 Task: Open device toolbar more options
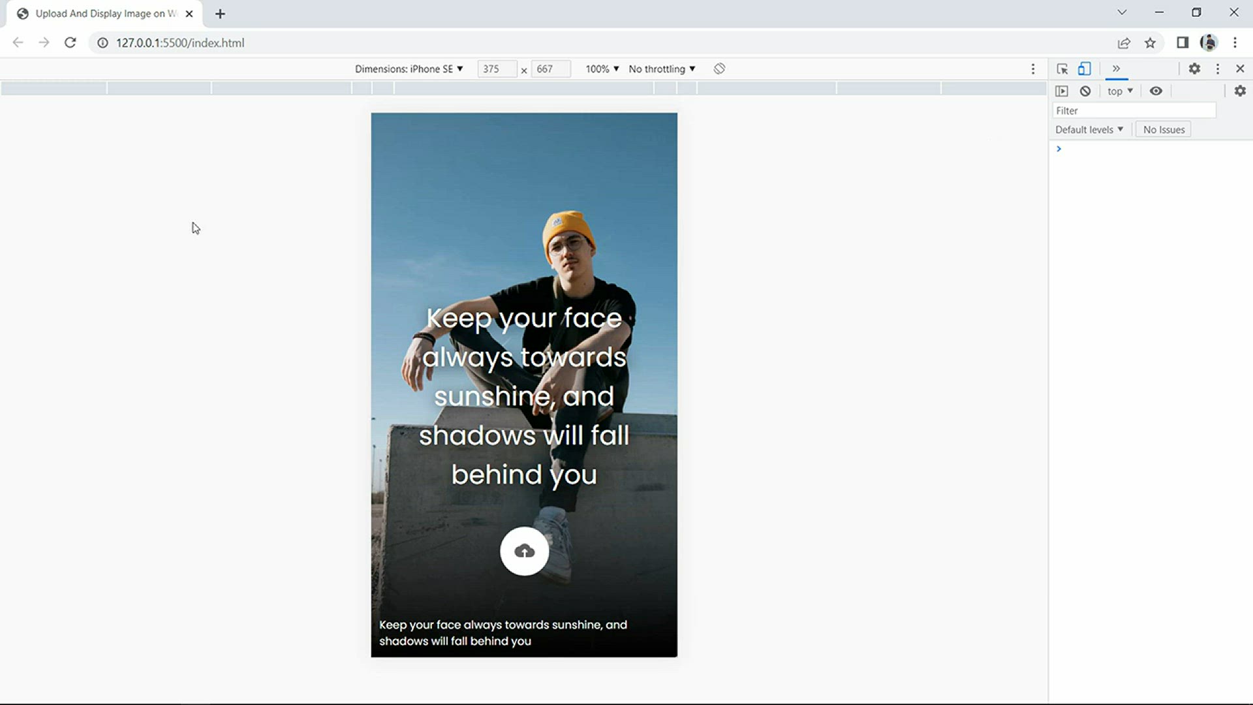pyautogui.click(x=1032, y=69)
